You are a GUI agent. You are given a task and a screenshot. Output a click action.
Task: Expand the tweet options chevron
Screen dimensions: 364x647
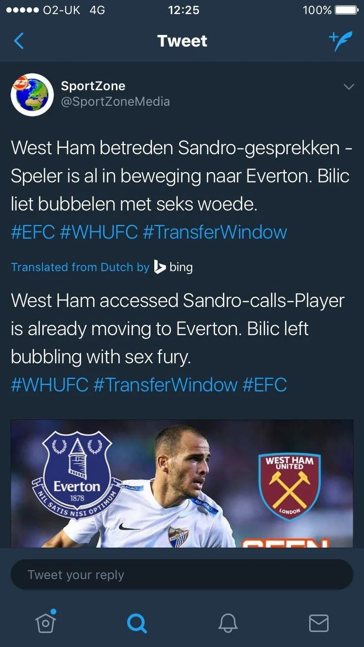348,87
